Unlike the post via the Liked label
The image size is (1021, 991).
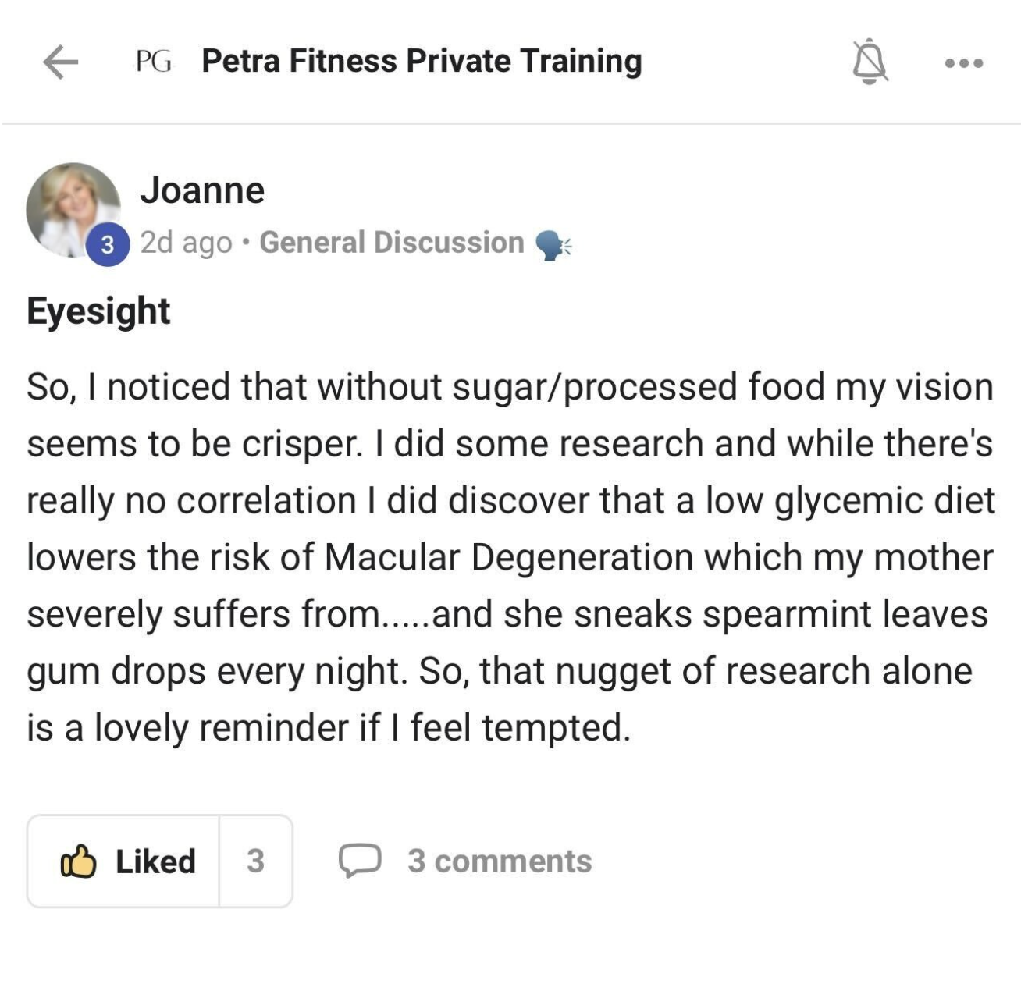[155, 861]
